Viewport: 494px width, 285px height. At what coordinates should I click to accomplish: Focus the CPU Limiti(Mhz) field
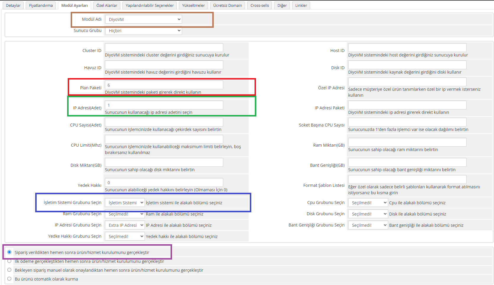(164, 139)
